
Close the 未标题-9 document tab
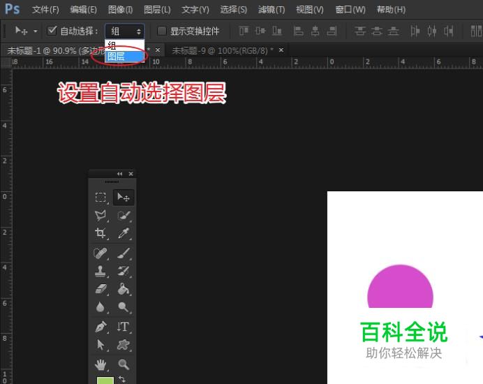[281, 50]
